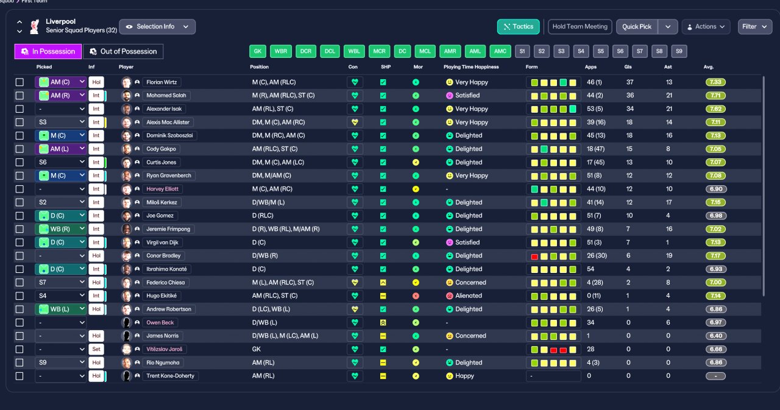This screenshot has width=780, height=410.
Task: Click Curtis Jones' yellow morale icon
Action: (x=416, y=163)
